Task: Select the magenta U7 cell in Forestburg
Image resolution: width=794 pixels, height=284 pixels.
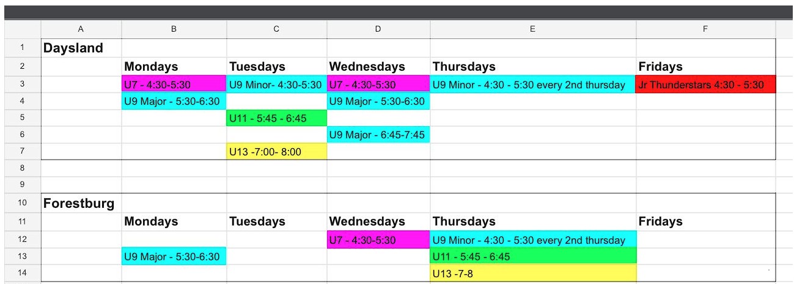Action: [x=378, y=240]
